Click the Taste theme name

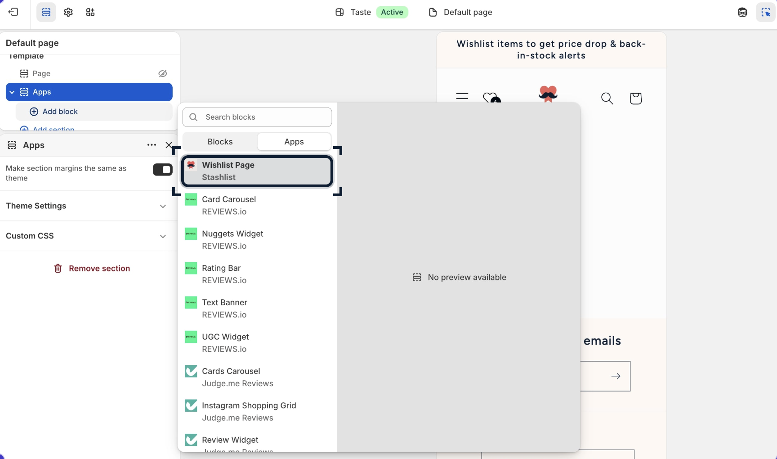(361, 12)
